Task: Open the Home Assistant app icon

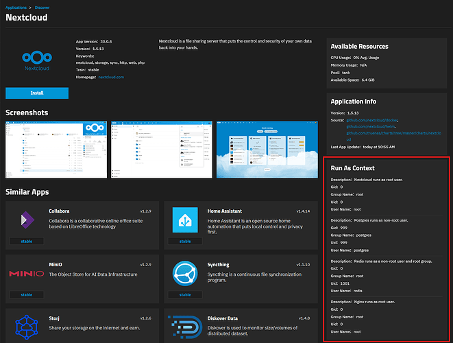Action: click(x=185, y=220)
